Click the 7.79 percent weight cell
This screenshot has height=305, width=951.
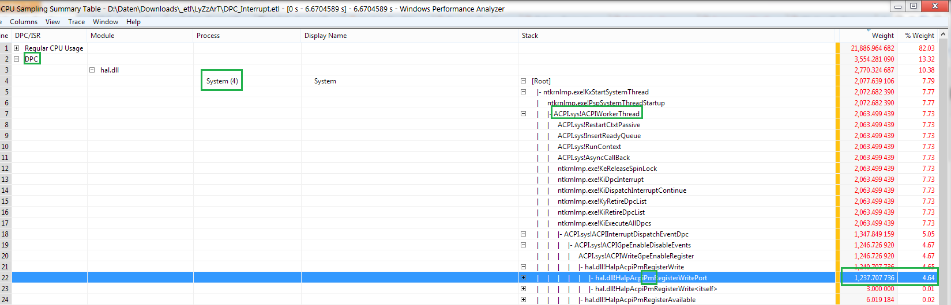[x=929, y=81]
